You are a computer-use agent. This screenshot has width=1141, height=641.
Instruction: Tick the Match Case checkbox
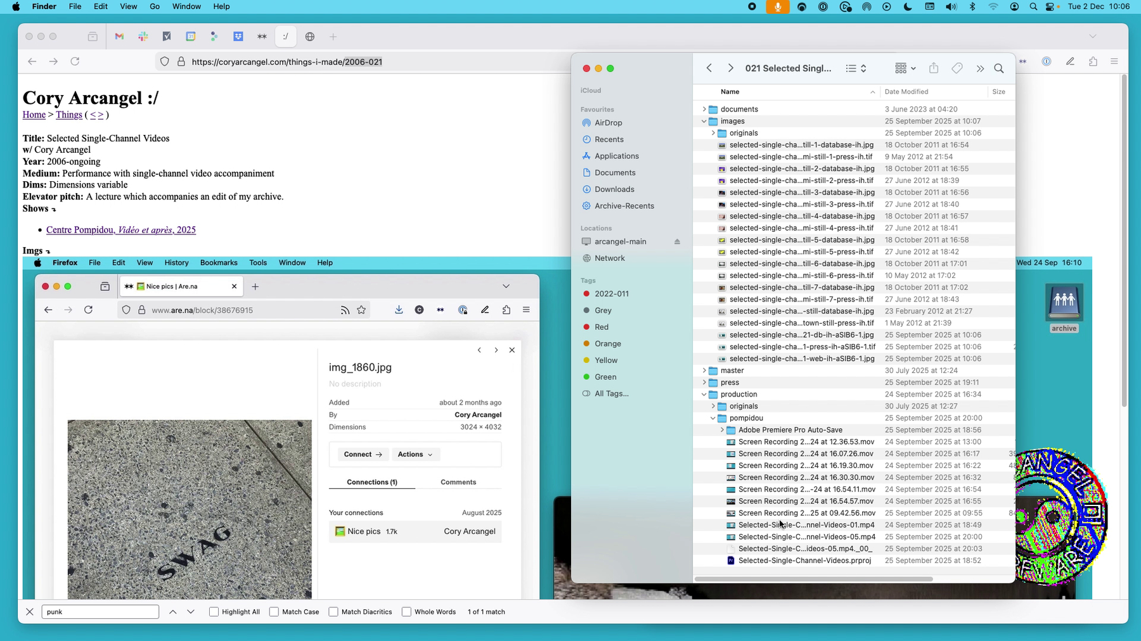(274, 612)
